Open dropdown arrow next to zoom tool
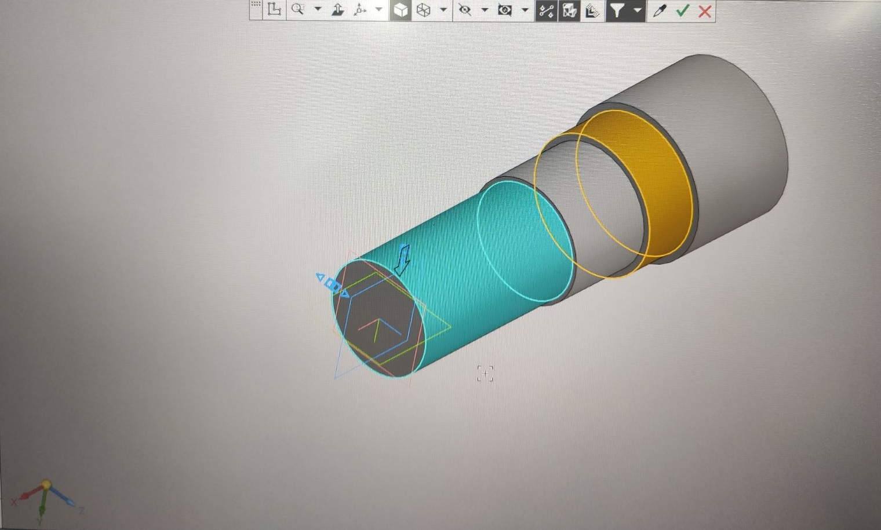This screenshot has width=881, height=530. click(318, 9)
